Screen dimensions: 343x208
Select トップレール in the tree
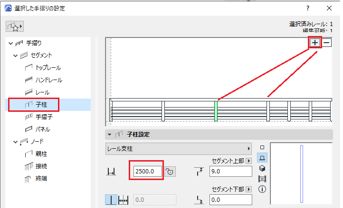(x=48, y=68)
